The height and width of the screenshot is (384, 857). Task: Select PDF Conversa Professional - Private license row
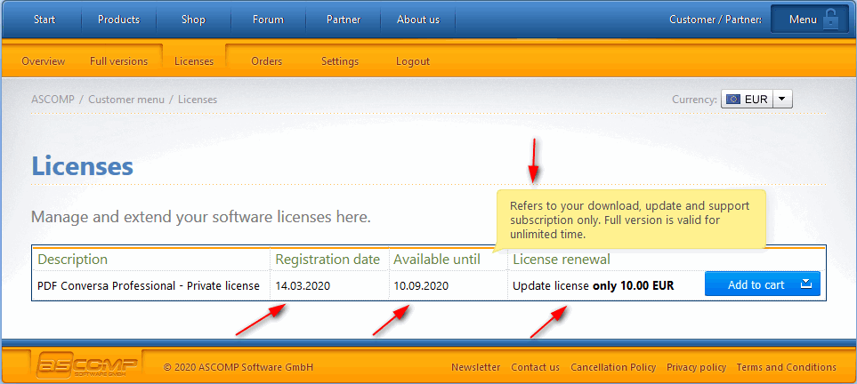point(429,285)
